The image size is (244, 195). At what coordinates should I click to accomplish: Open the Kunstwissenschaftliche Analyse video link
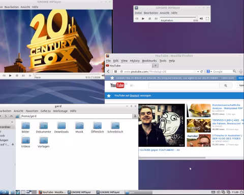tap(227, 107)
